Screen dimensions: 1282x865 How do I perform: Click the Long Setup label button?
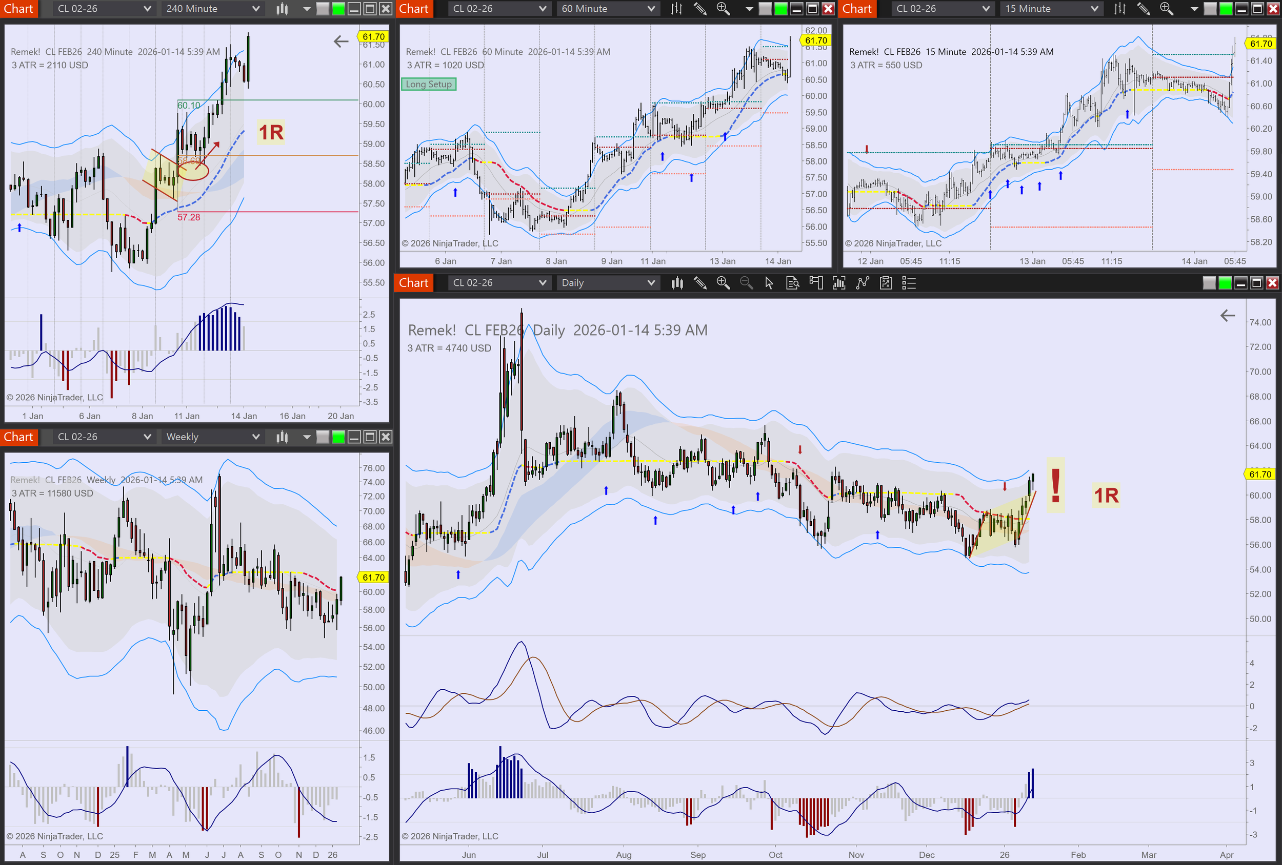pos(429,85)
